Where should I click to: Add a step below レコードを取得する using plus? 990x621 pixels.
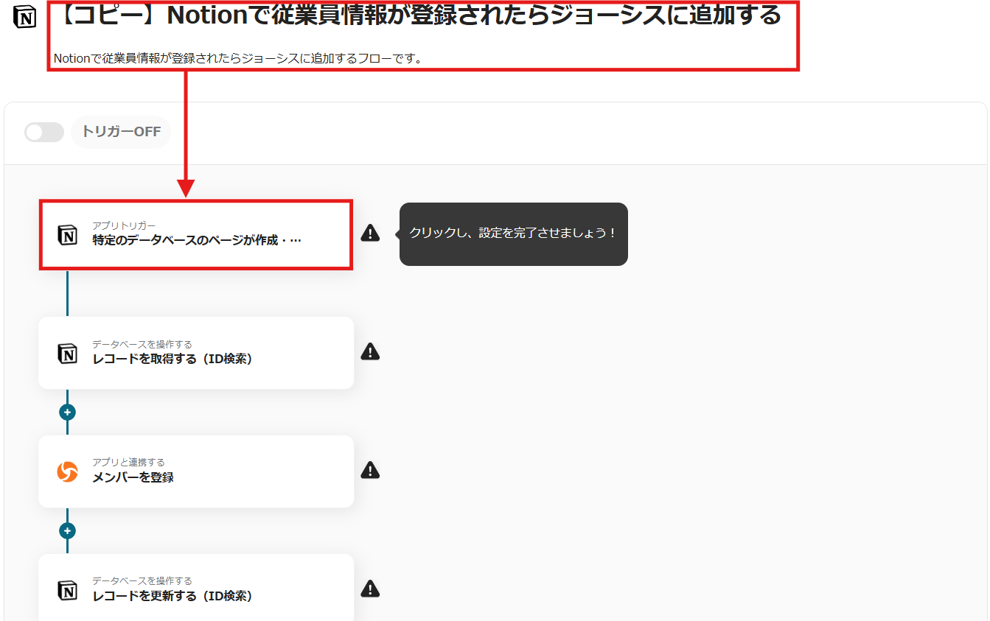[68, 412]
